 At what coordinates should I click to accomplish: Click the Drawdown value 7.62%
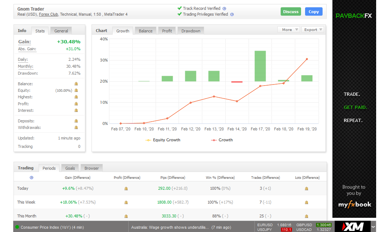click(74, 73)
